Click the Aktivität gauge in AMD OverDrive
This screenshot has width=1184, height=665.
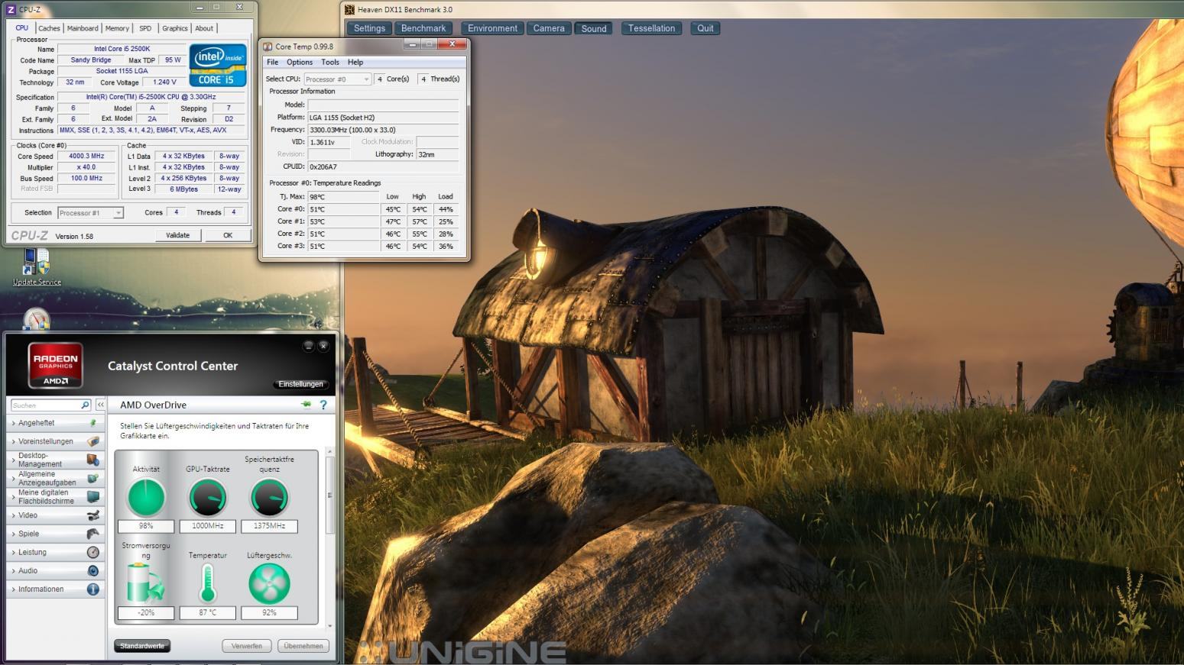click(x=146, y=498)
